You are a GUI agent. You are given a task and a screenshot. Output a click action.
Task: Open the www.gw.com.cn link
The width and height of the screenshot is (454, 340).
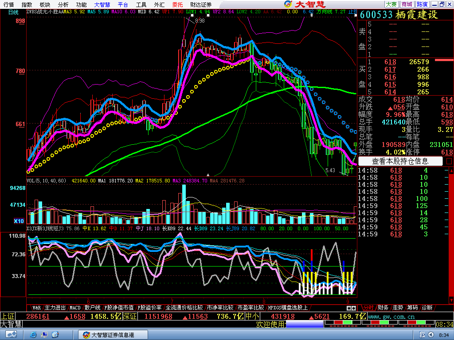point(391,317)
